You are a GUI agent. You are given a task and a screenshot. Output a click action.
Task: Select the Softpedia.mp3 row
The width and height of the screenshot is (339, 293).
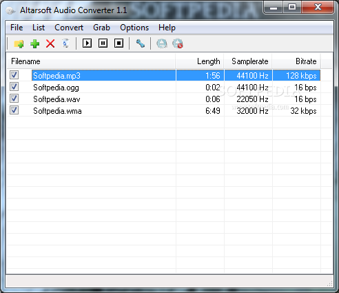(x=176, y=76)
